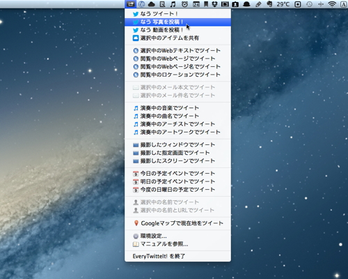
Task: Click the crosshair dots menu bar icon
Action: click(x=321, y=4)
